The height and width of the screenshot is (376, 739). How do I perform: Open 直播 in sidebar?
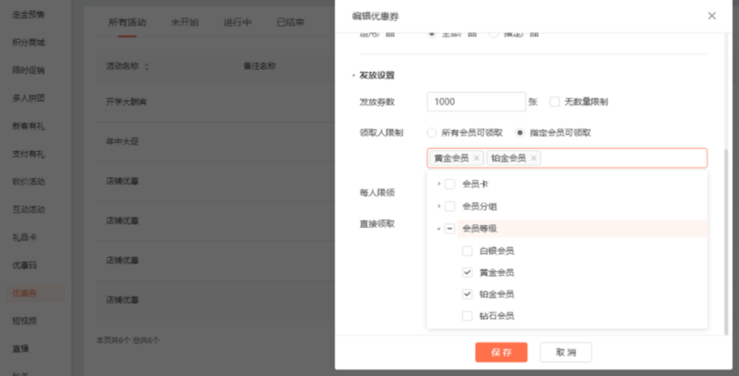tap(21, 349)
